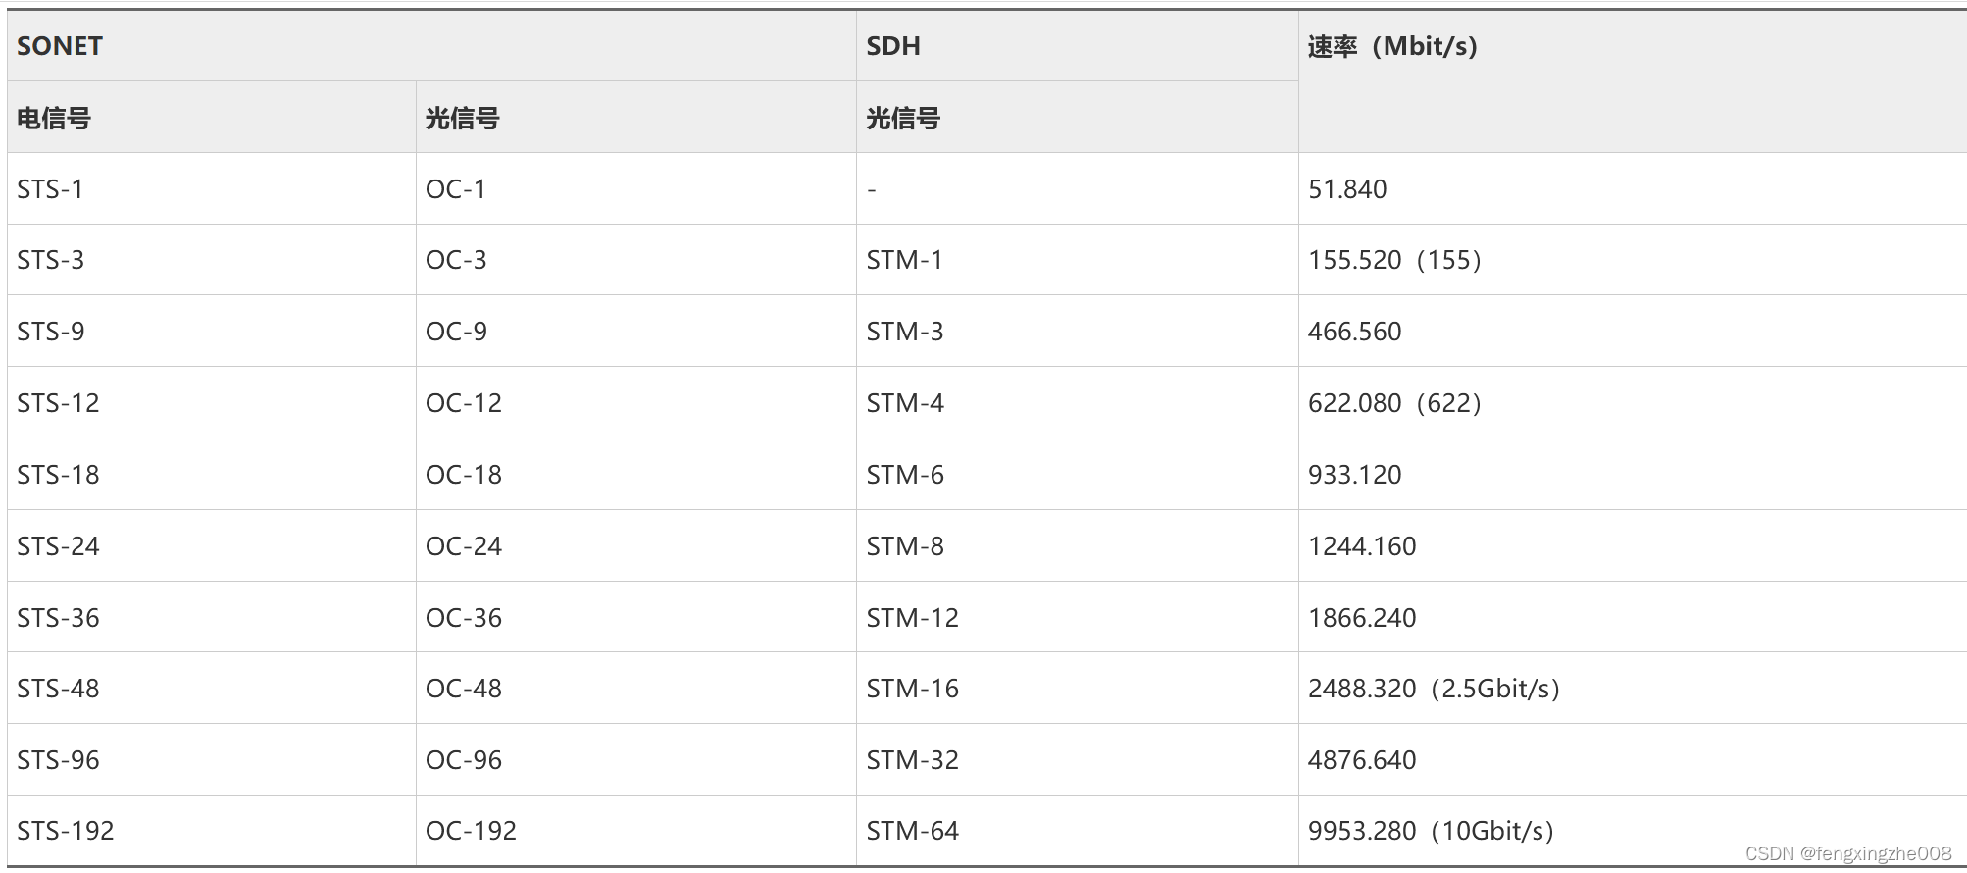The image size is (1967, 873).
Task: Click the 电信号 column header
Action: pyautogui.click(x=54, y=118)
